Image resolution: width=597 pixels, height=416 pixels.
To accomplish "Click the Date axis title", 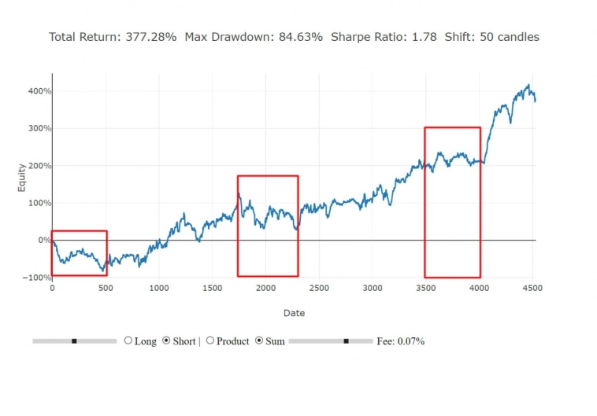I will point(294,313).
